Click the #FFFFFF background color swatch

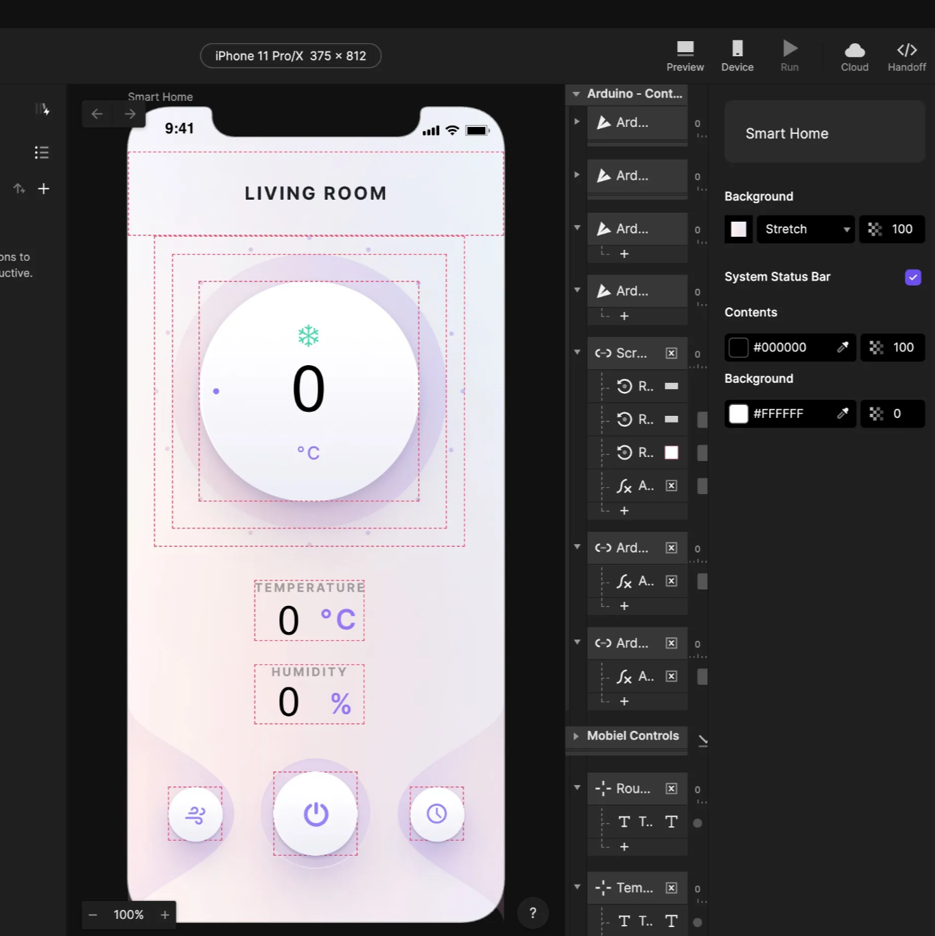pos(738,413)
